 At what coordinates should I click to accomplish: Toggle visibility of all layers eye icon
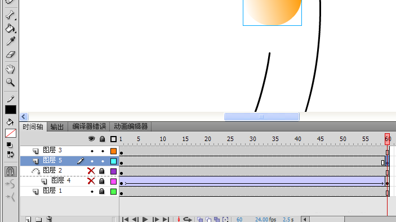point(91,139)
